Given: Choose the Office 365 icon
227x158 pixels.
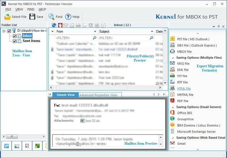Looking at the screenshot, I should coord(172,113).
